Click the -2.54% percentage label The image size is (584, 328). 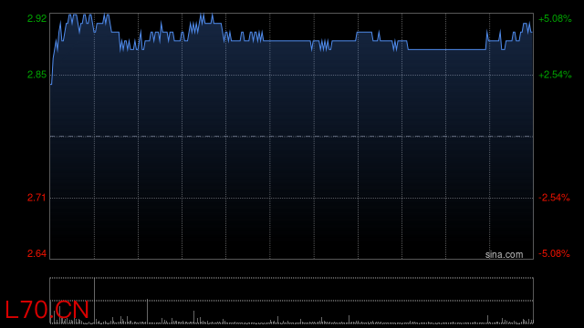554,198
